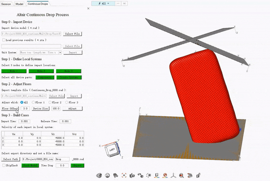
Task: Click Select File for template file
Action: (57, 96)
